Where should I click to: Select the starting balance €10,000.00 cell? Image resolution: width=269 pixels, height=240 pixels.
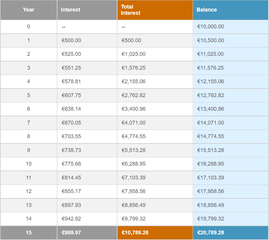click(210, 27)
